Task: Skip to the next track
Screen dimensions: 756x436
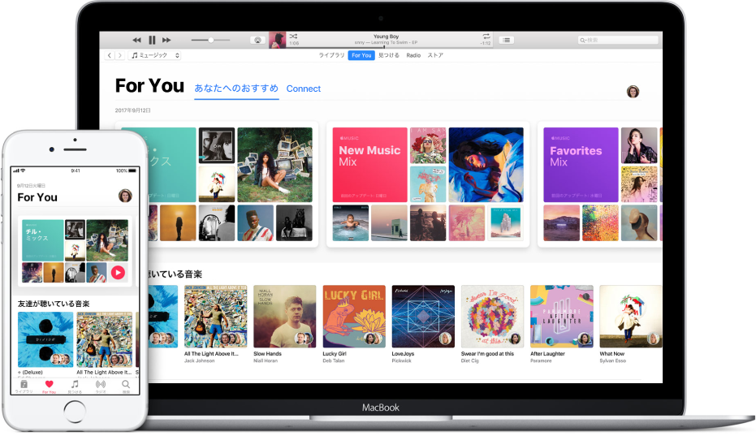Action: (x=166, y=40)
